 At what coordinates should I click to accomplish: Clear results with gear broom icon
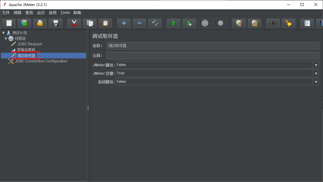tap(239, 23)
